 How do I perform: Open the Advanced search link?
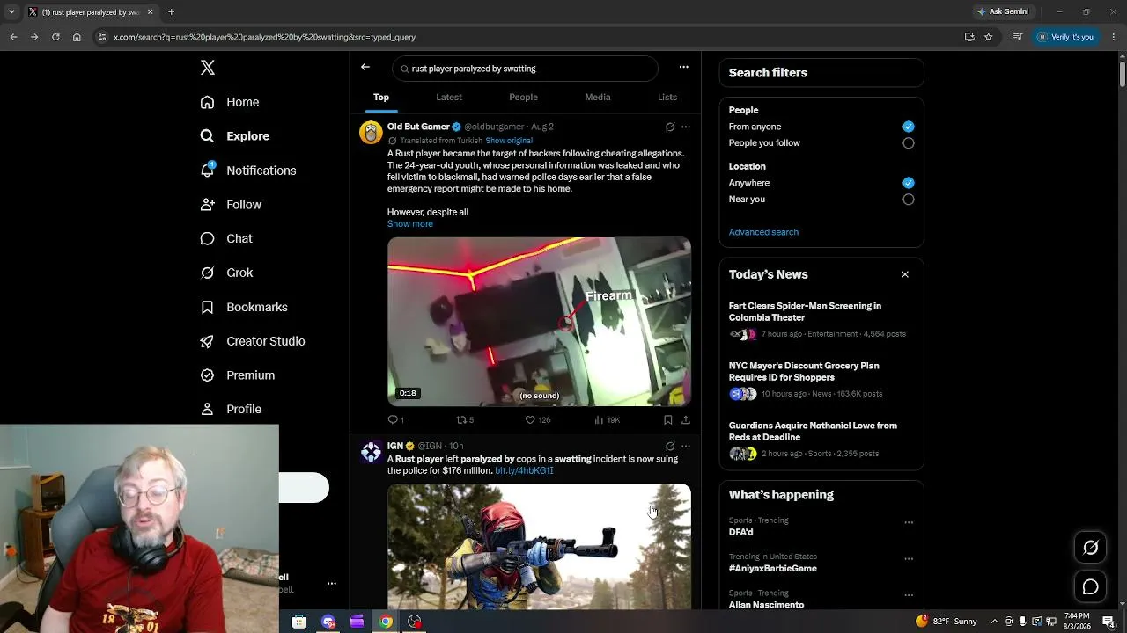(763, 232)
